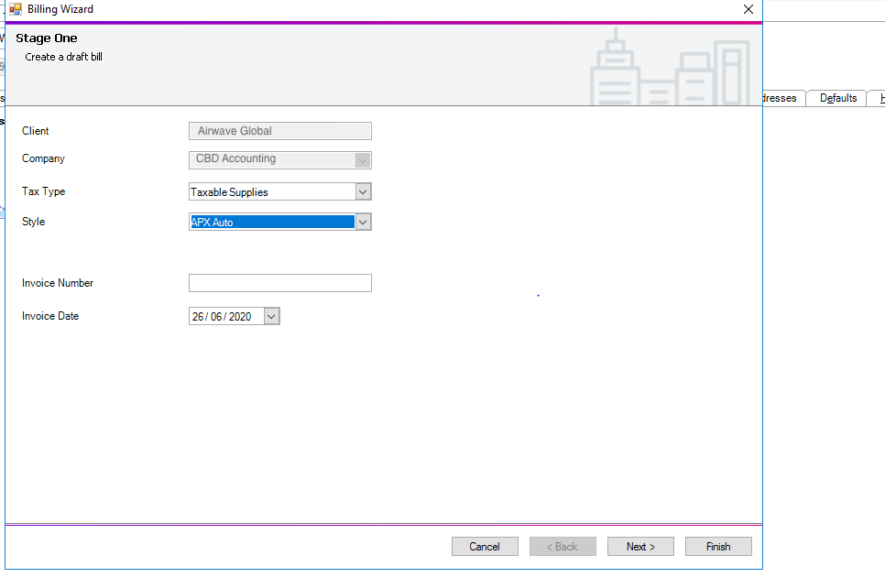Click the Cancel button
The image size is (885, 588).
coord(485,546)
